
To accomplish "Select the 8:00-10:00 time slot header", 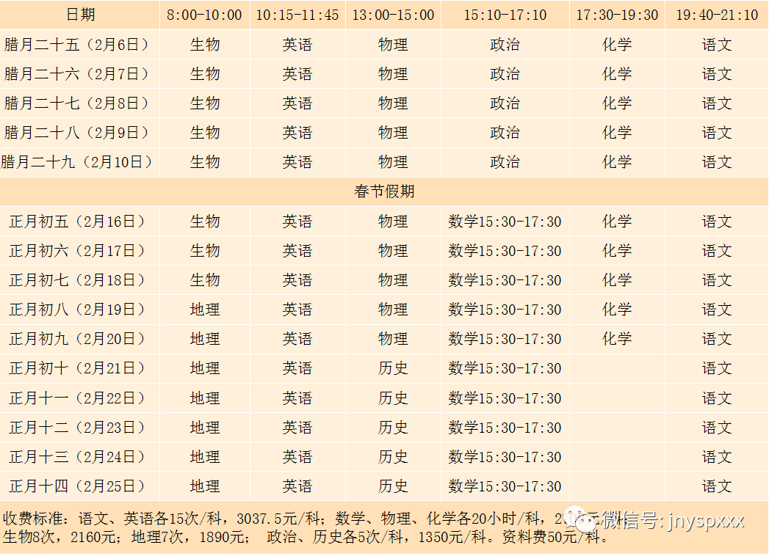I will (x=204, y=15).
